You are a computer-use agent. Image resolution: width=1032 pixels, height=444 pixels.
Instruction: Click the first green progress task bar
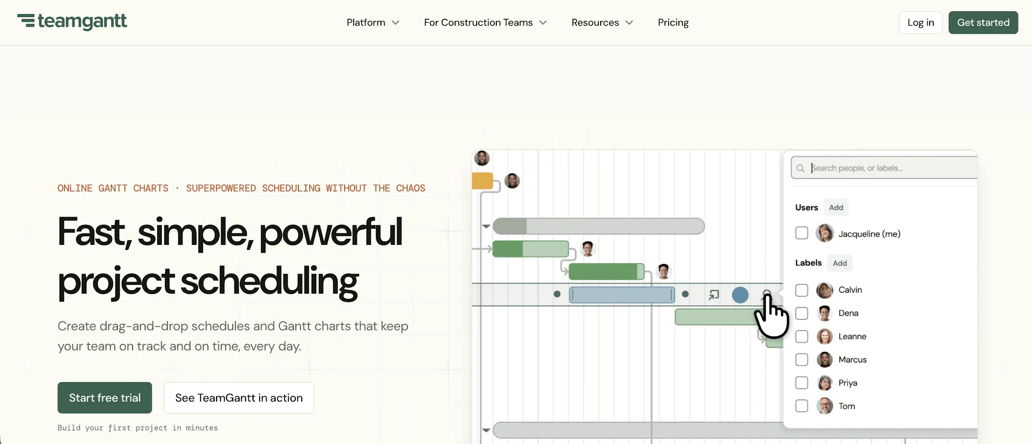pos(530,249)
